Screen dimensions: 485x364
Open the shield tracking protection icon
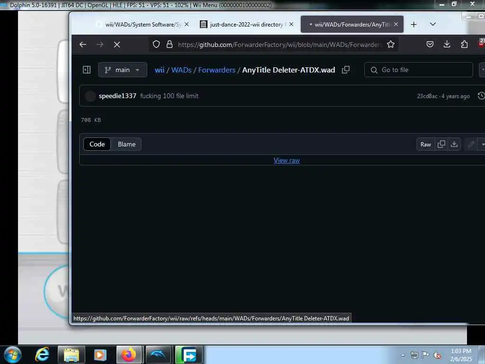tap(156, 44)
